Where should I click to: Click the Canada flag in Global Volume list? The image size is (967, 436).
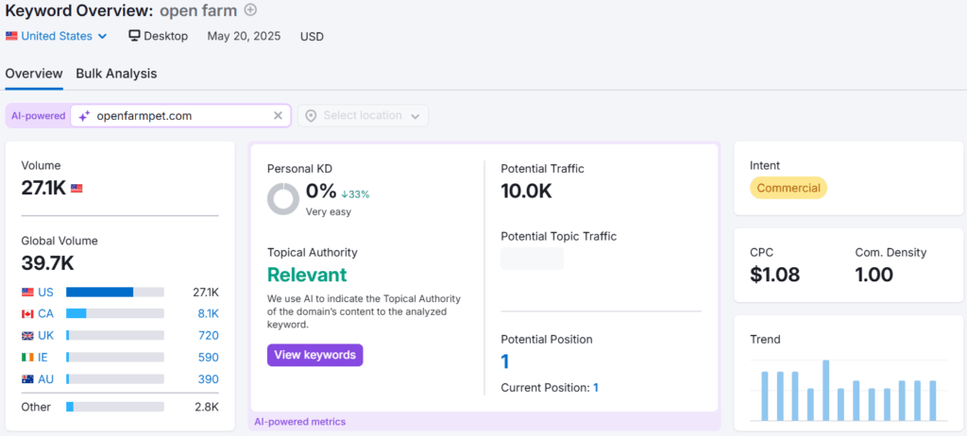click(x=27, y=314)
